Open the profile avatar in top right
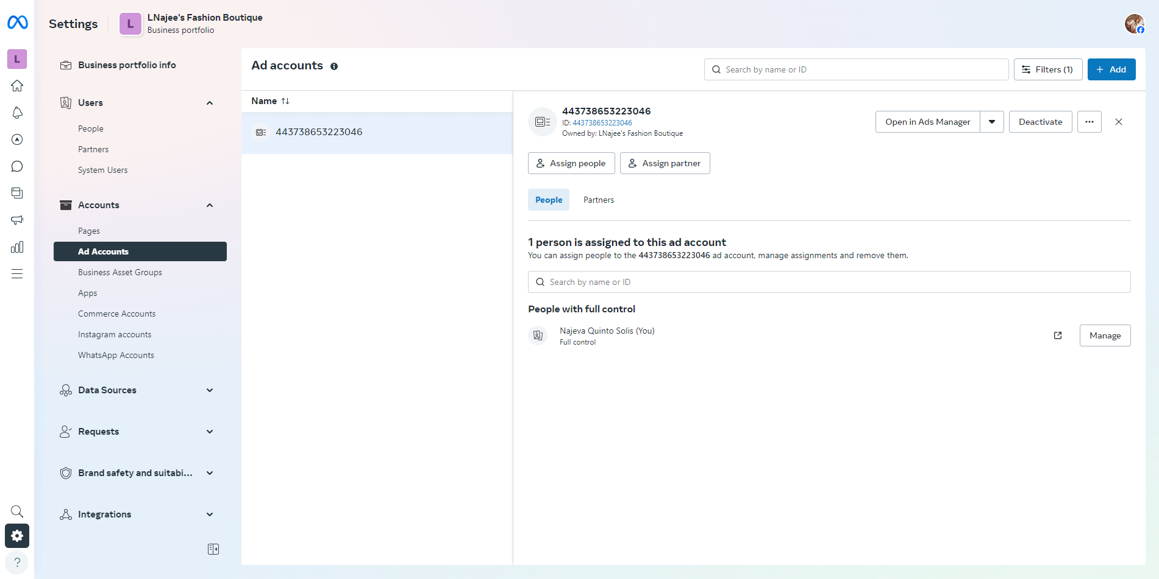This screenshot has height=579, width=1159. click(x=1134, y=24)
